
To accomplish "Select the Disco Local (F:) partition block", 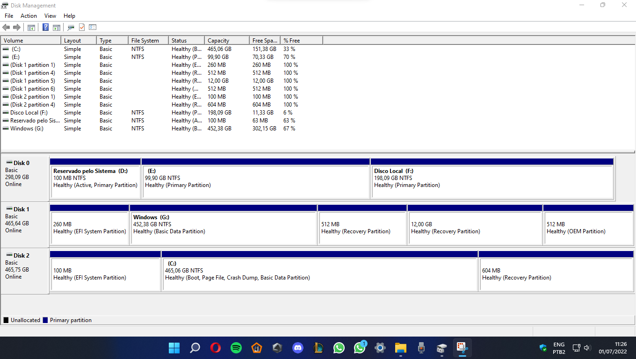I will point(492,179).
